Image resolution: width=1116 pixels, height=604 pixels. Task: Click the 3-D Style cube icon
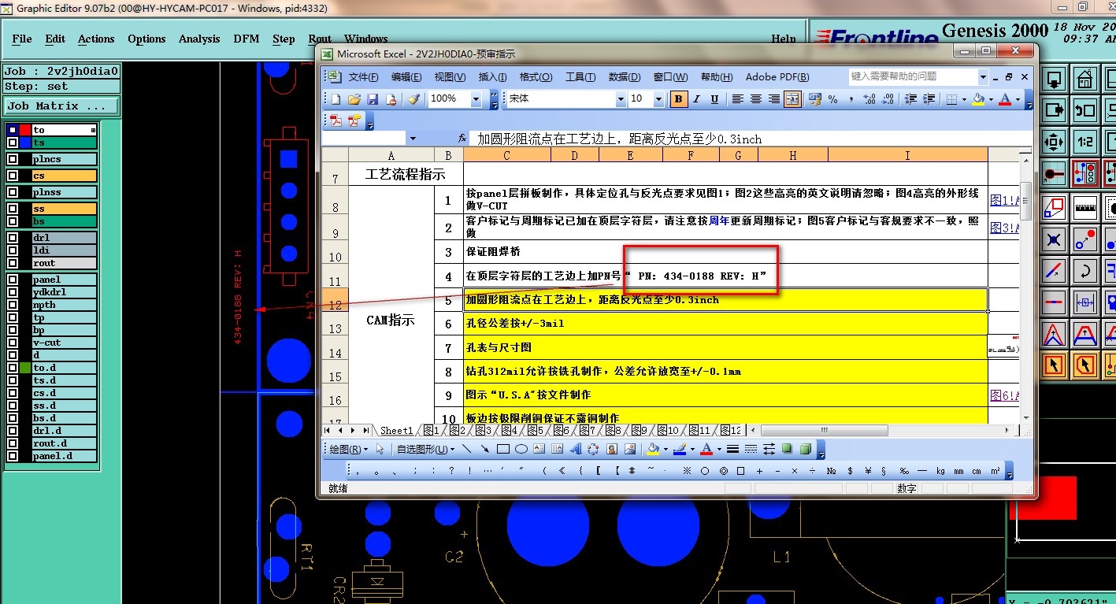[x=805, y=449]
